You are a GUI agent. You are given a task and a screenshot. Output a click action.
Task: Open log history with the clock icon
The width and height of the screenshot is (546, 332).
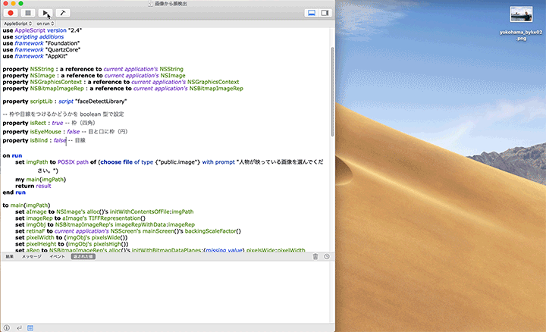point(327,256)
